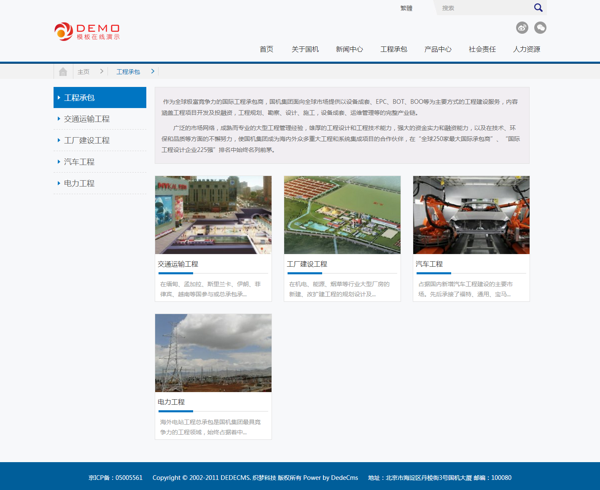Screen dimensions: 600x490
Task: Click the breadcrumb home icon
Action: click(63, 72)
